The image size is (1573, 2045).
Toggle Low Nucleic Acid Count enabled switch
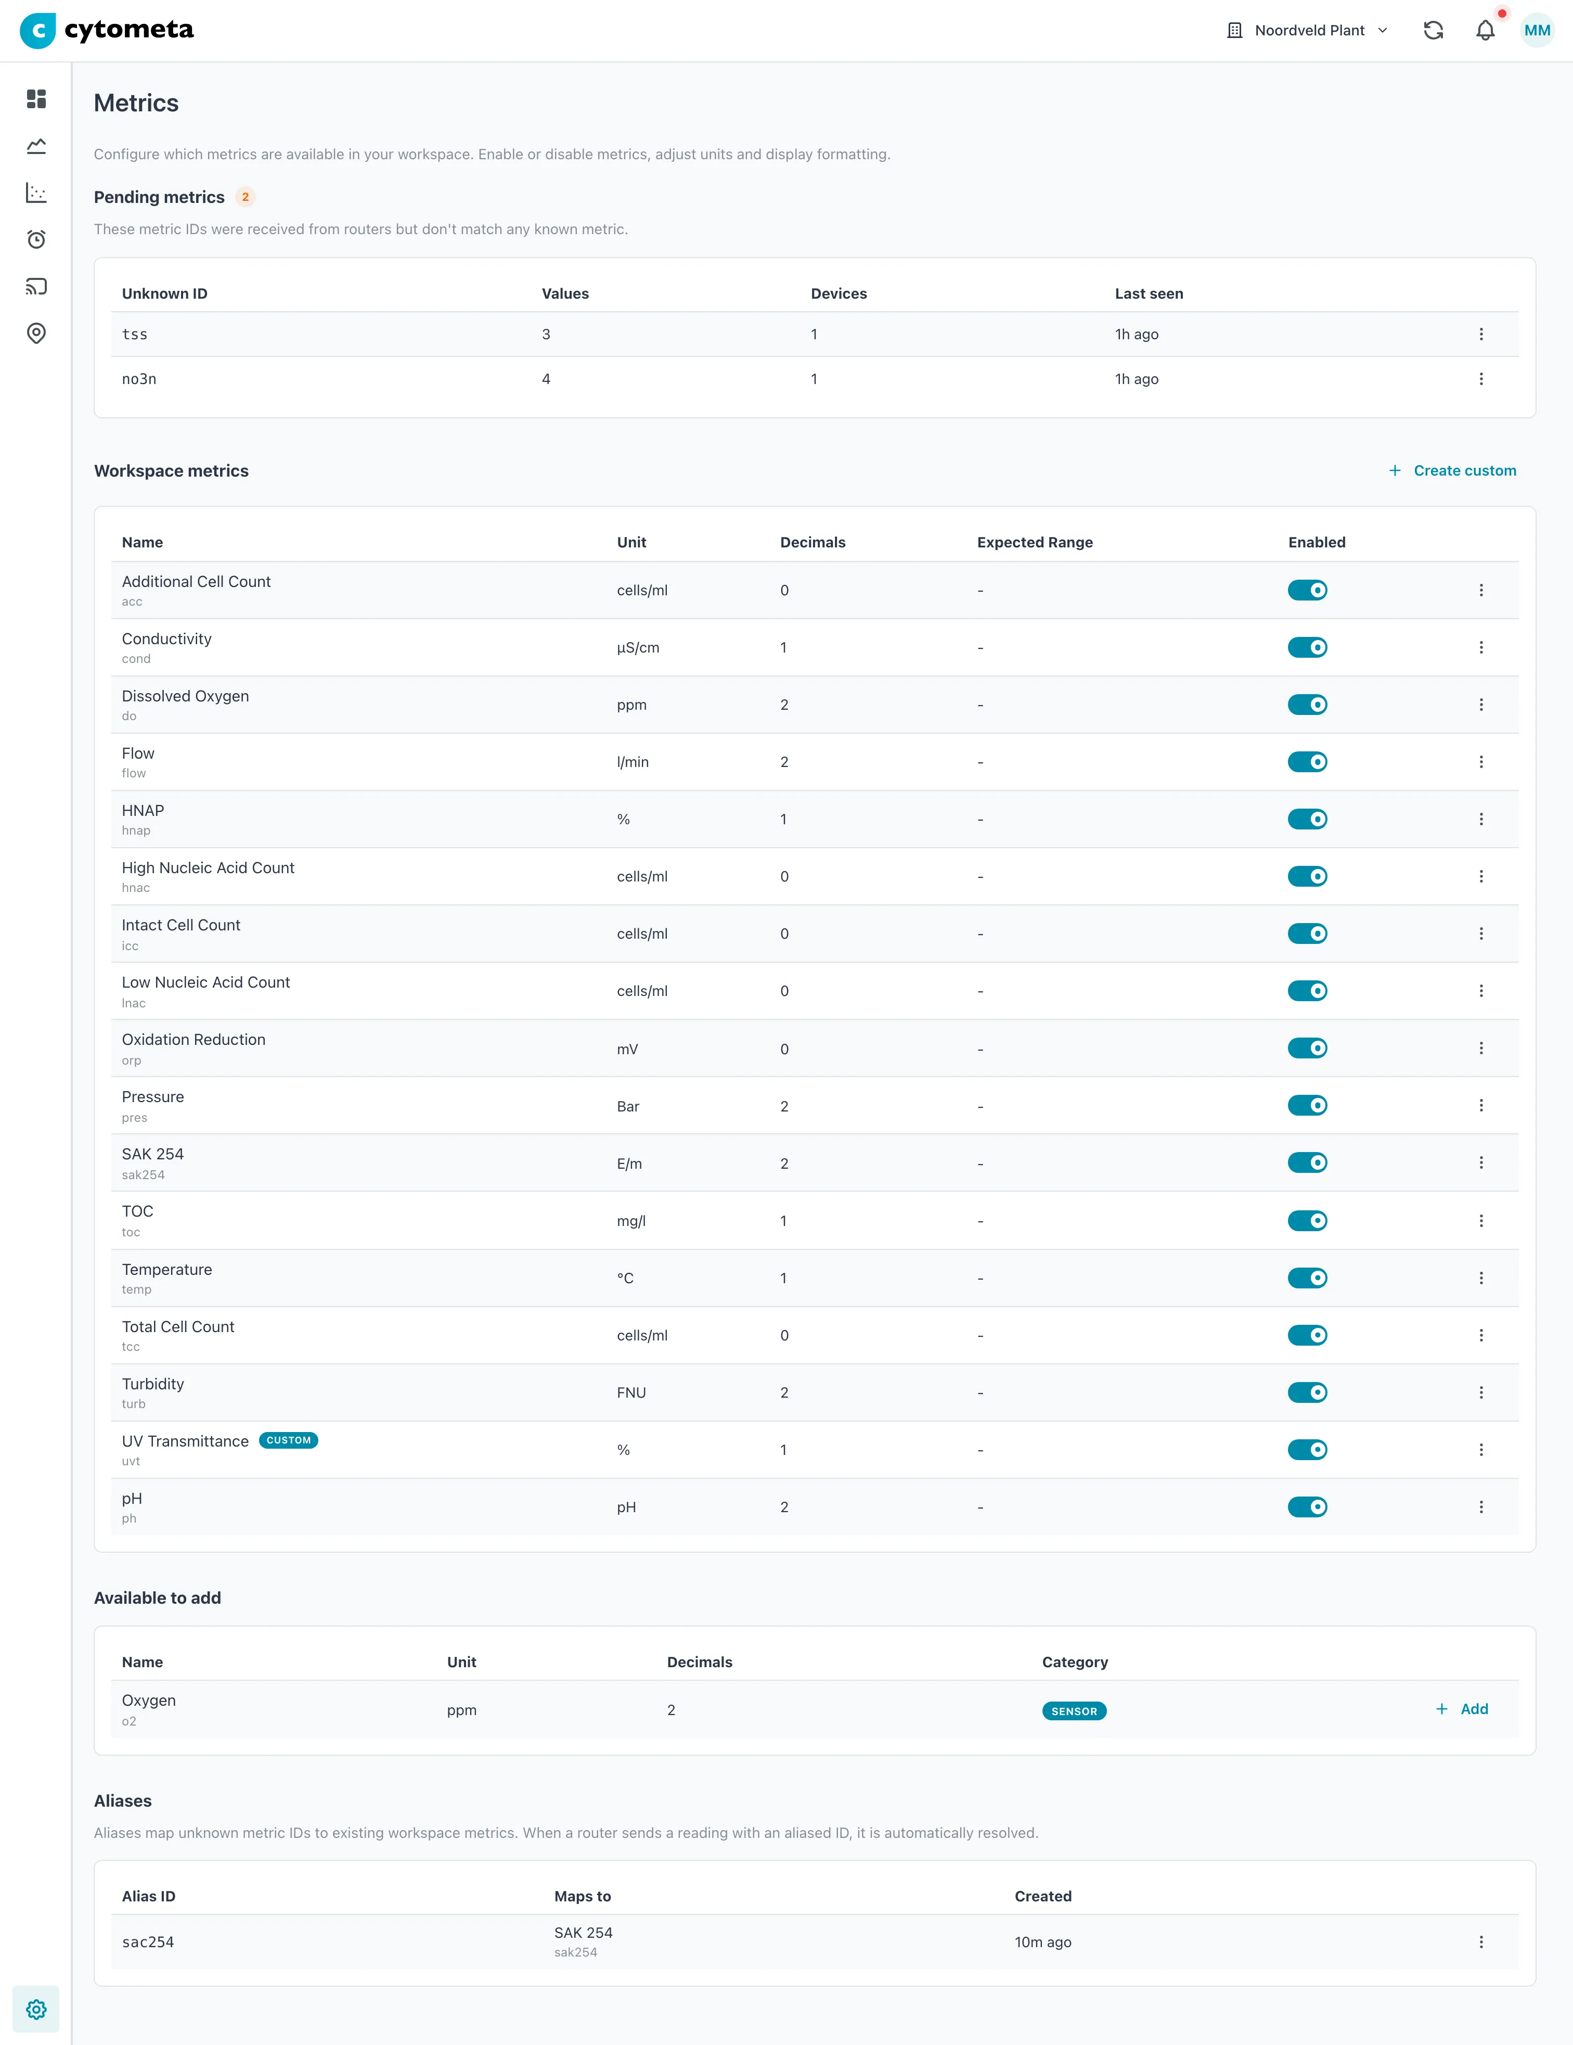1307,991
